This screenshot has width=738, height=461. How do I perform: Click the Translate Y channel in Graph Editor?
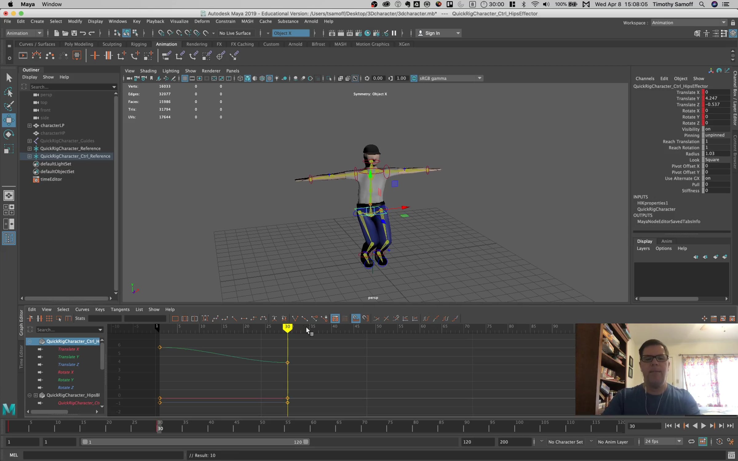pyautogui.click(x=68, y=357)
